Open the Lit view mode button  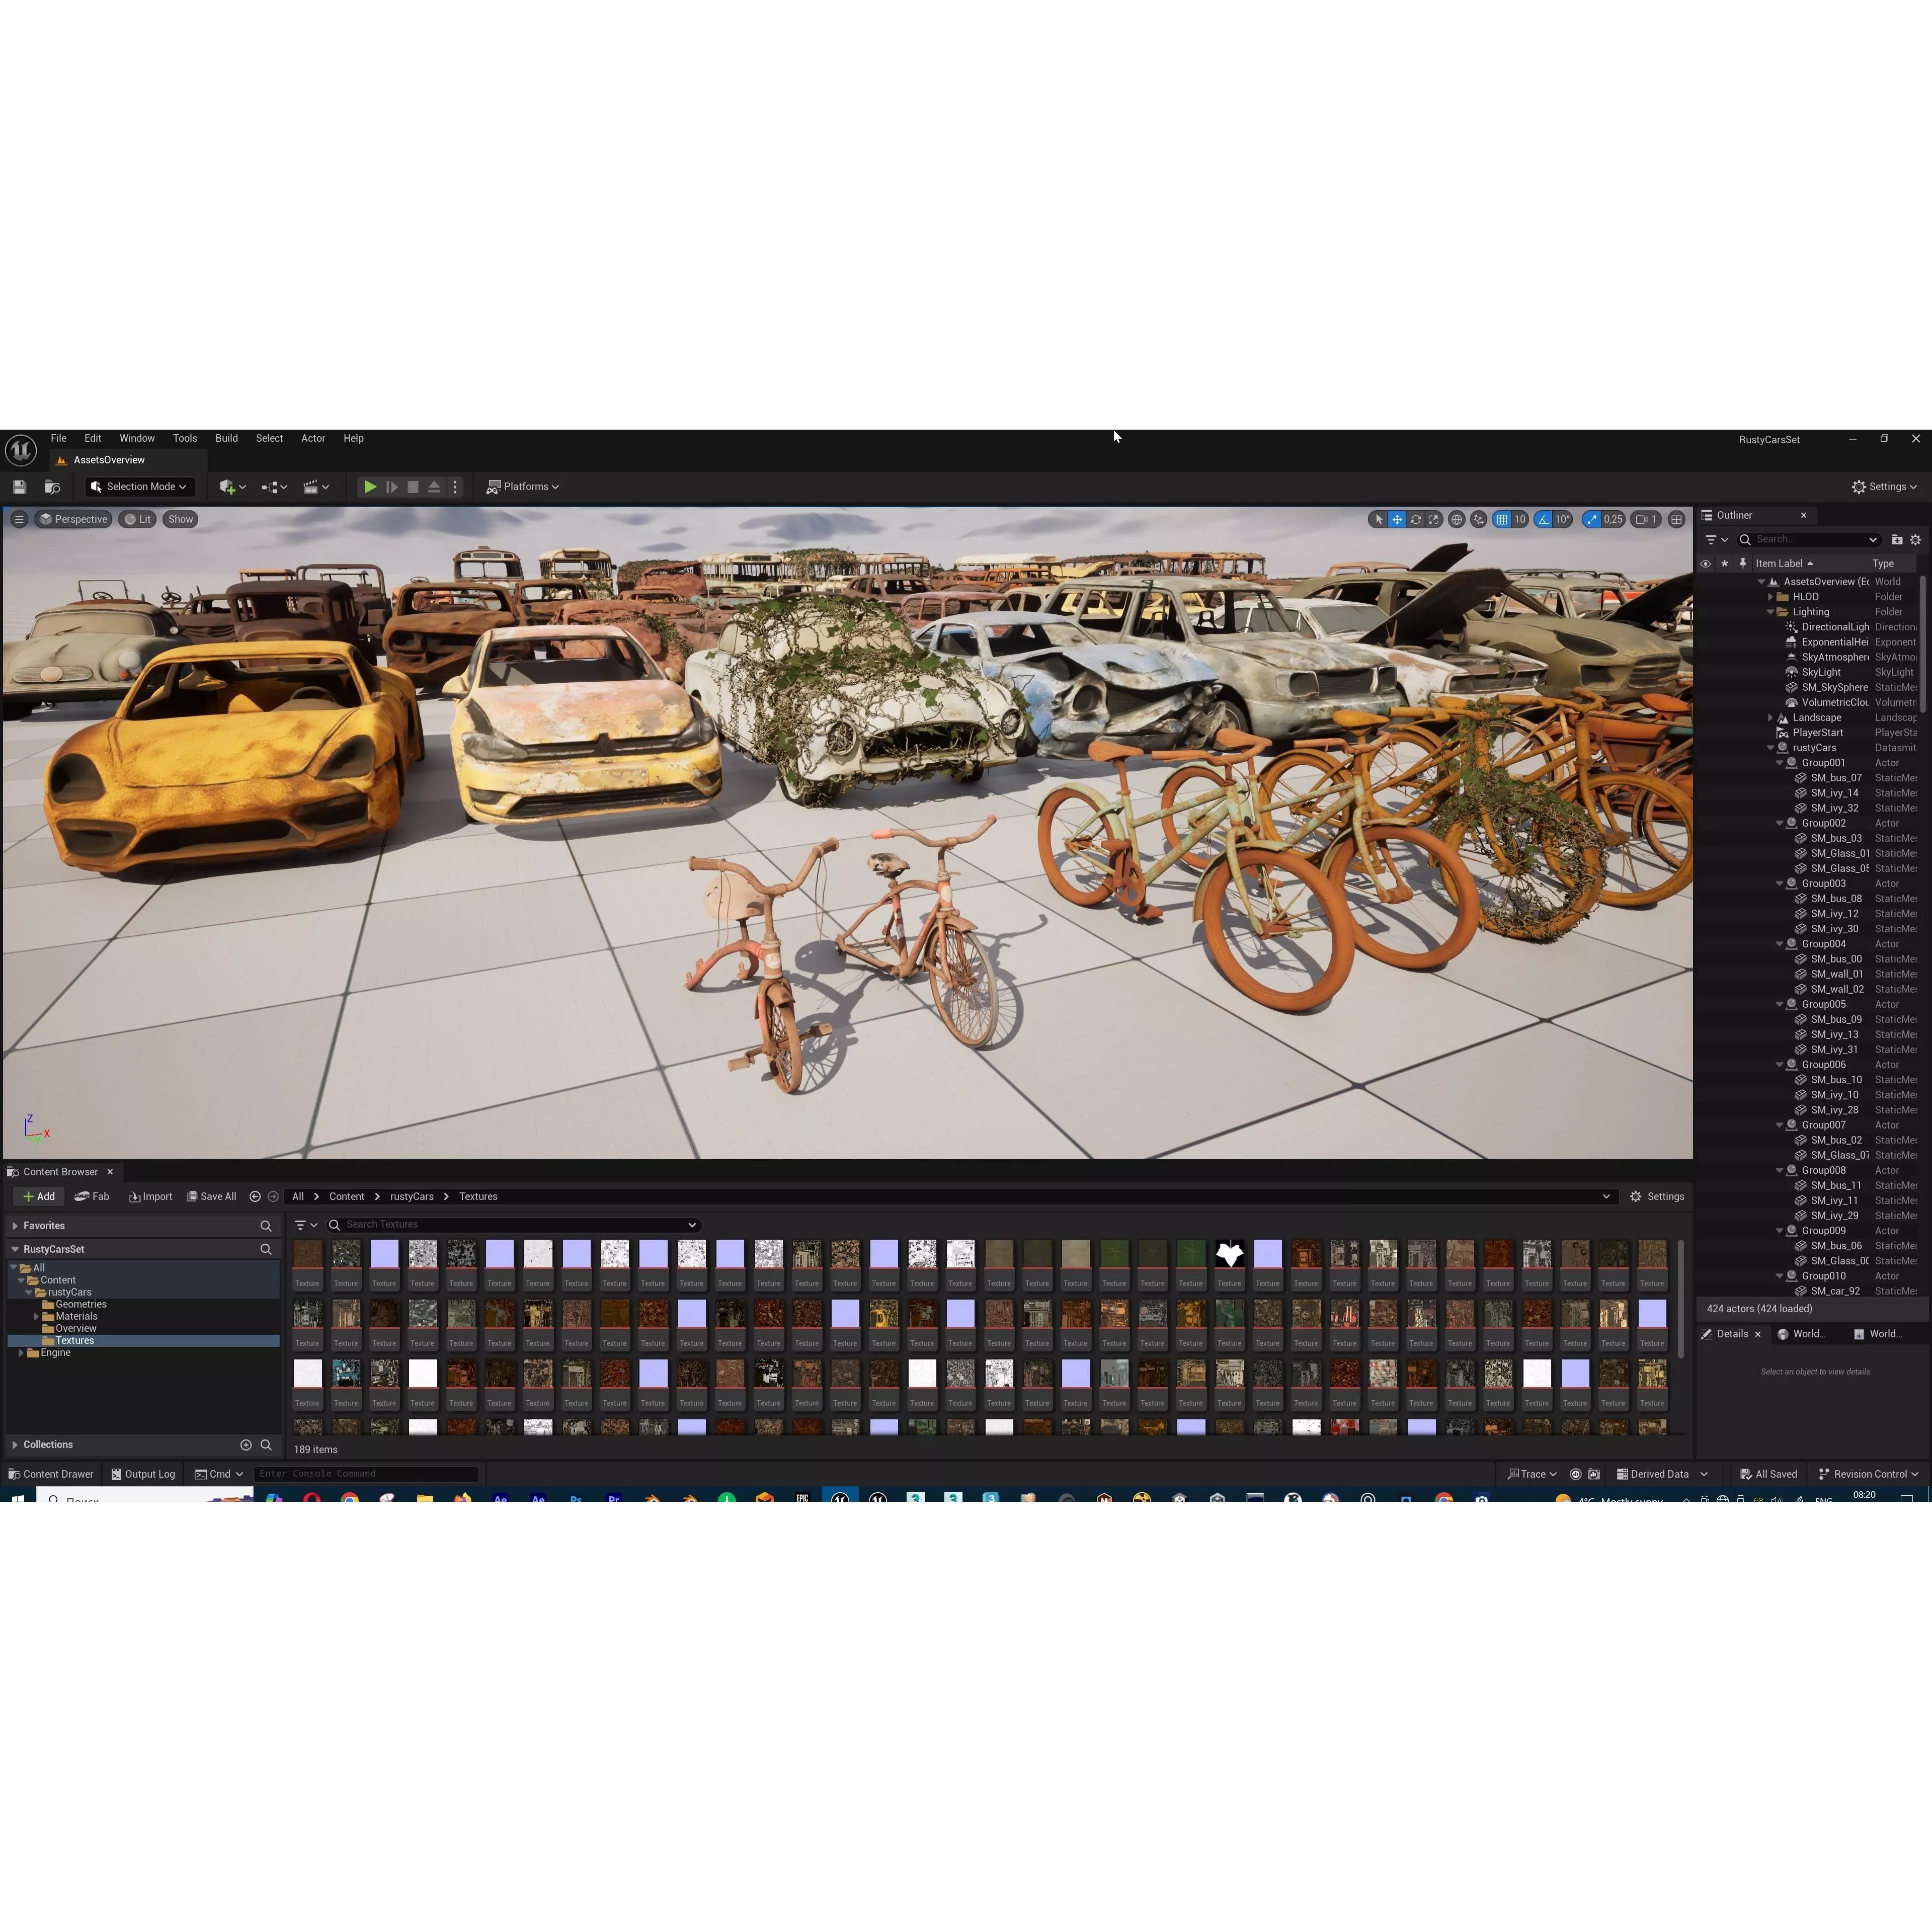(x=138, y=519)
